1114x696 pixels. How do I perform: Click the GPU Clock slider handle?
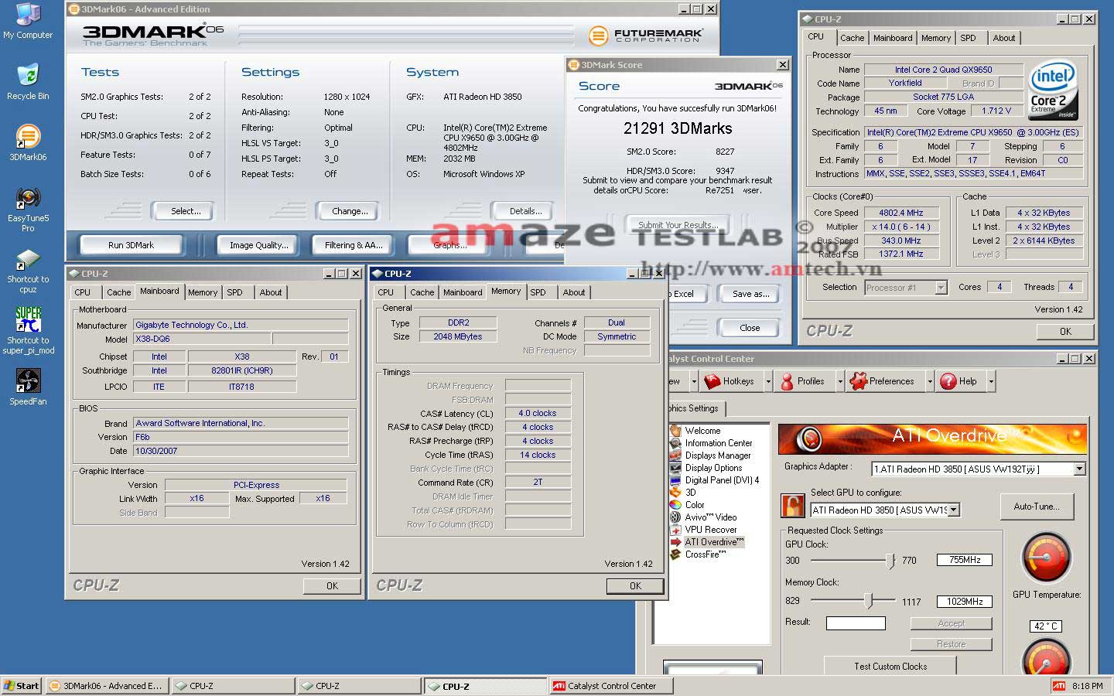pyautogui.click(x=890, y=561)
